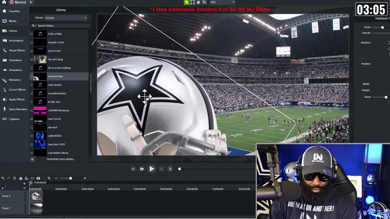Click the Download more assets link

coord(60,159)
